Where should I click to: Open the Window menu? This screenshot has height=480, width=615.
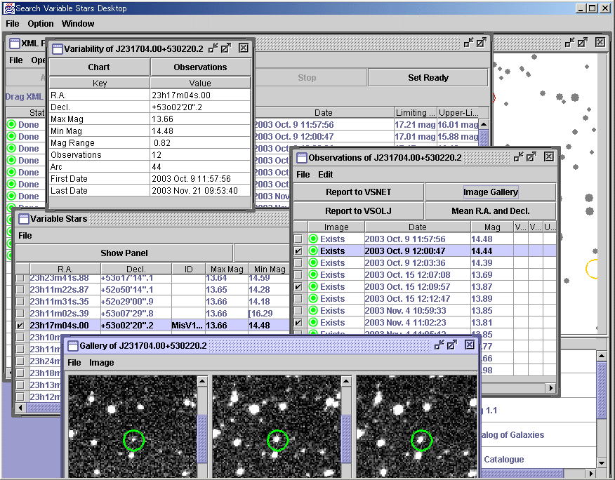[78, 24]
